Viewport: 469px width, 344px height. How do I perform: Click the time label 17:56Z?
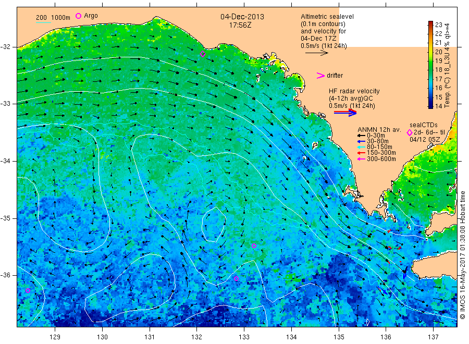[x=240, y=26]
